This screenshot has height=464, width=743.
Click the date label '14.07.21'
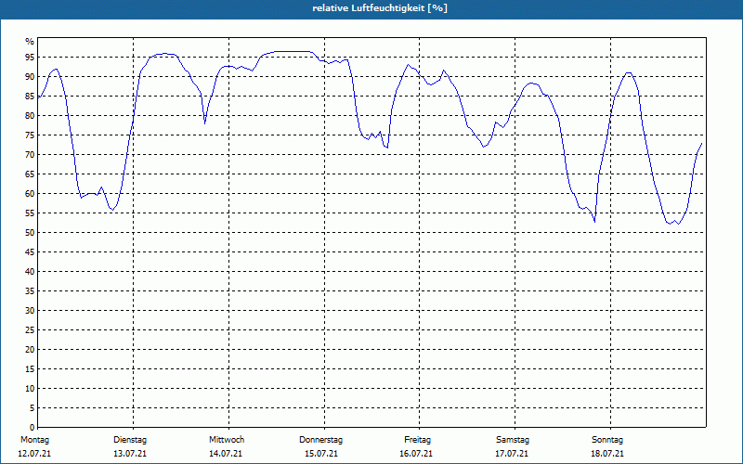[x=226, y=454]
